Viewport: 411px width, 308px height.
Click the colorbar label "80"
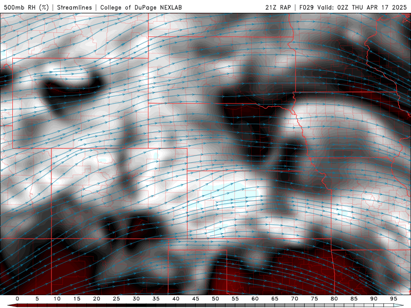(x=334, y=299)
